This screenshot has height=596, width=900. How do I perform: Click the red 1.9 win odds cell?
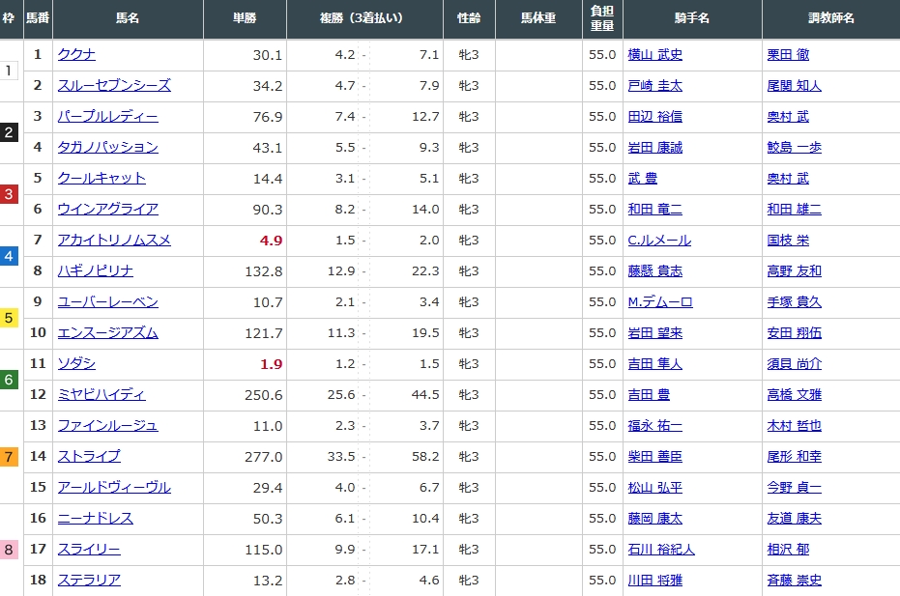coord(271,364)
